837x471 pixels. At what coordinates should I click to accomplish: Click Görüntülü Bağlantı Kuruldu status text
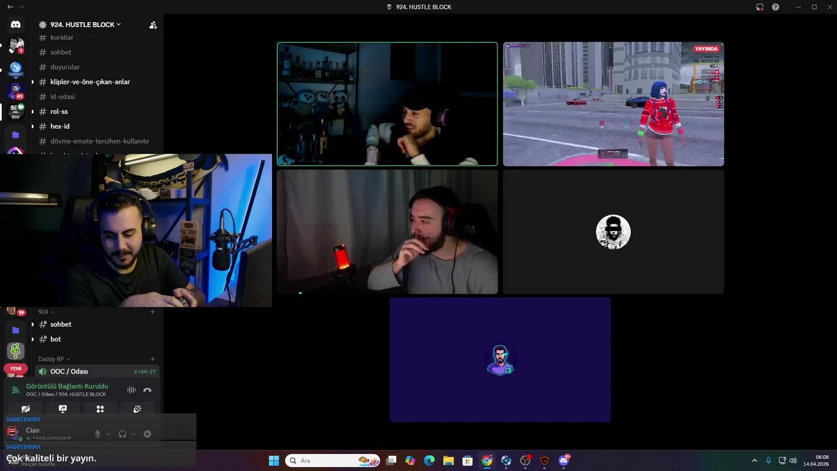click(67, 387)
